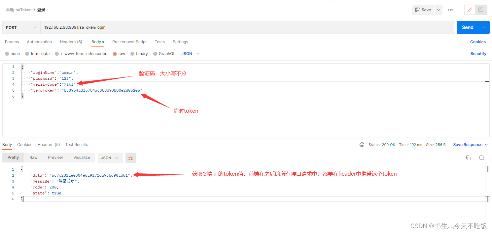
Task: Copy the response body using copy icon
Action: pos(468,158)
